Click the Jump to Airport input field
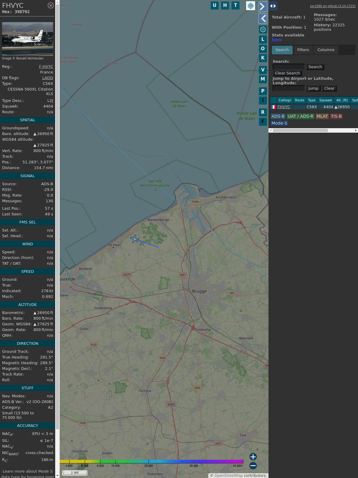358x478 pixels. (288, 88)
